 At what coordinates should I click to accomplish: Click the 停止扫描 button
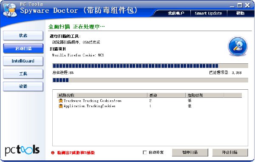click(x=230, y=152)
